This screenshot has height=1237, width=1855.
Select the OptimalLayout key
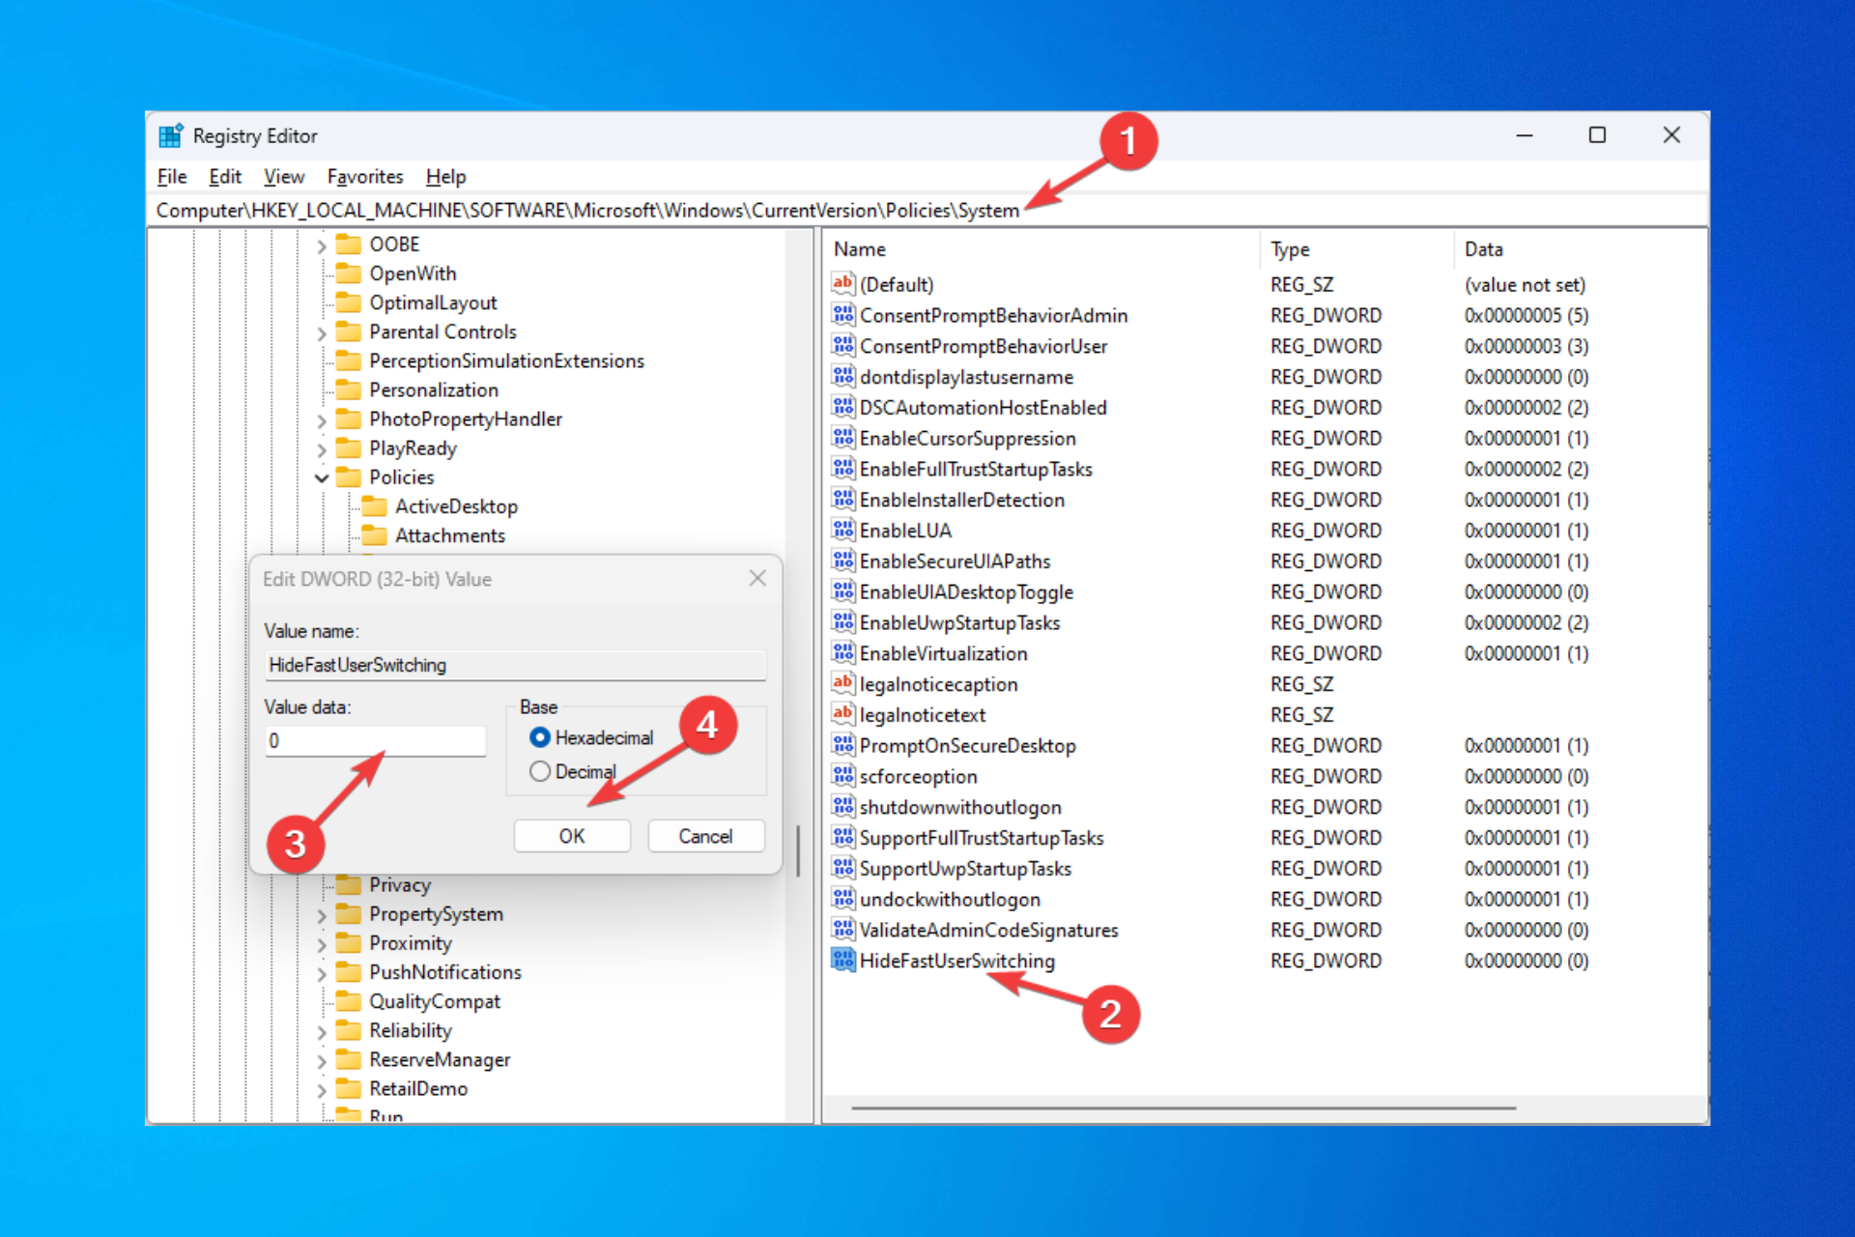pyautogui.click(x=433, y=302)
